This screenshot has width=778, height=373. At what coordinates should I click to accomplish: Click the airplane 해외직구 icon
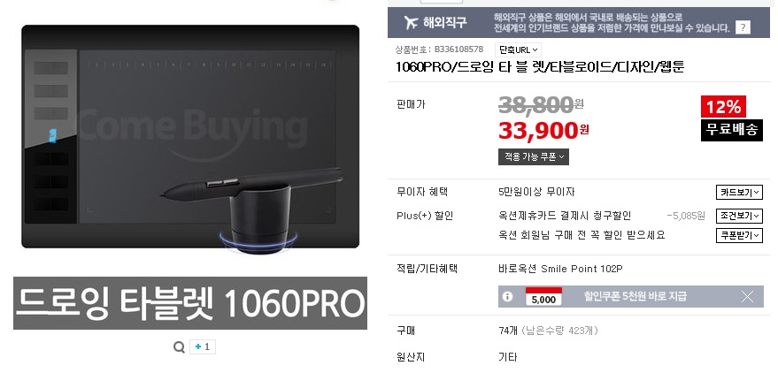pos(411,22)
